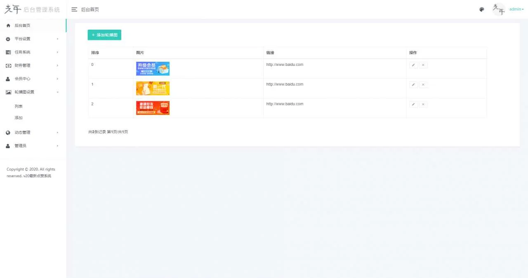Screen dimensions: 528x278
Task: Expand the 任务系统 sidebar menu
Action: pos(33,52)
